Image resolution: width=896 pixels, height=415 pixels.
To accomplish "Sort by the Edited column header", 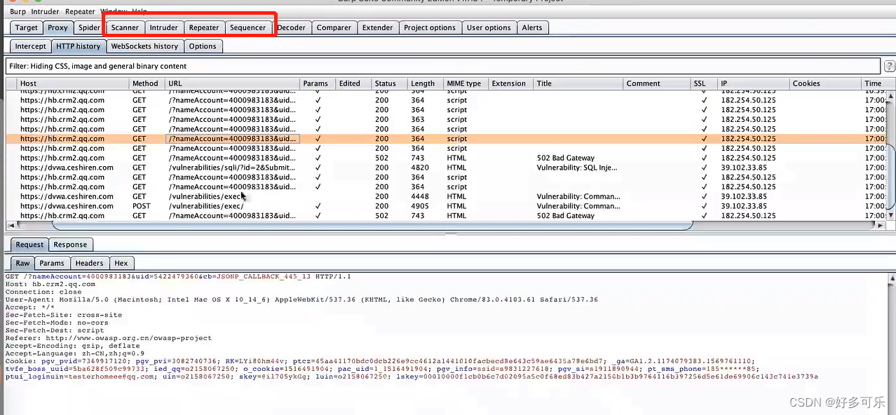I will [x=353, y=83].
